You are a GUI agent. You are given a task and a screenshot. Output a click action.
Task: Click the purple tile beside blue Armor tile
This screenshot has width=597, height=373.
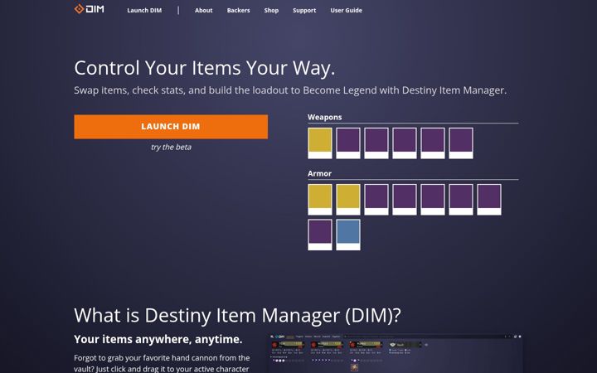[320, 235]
